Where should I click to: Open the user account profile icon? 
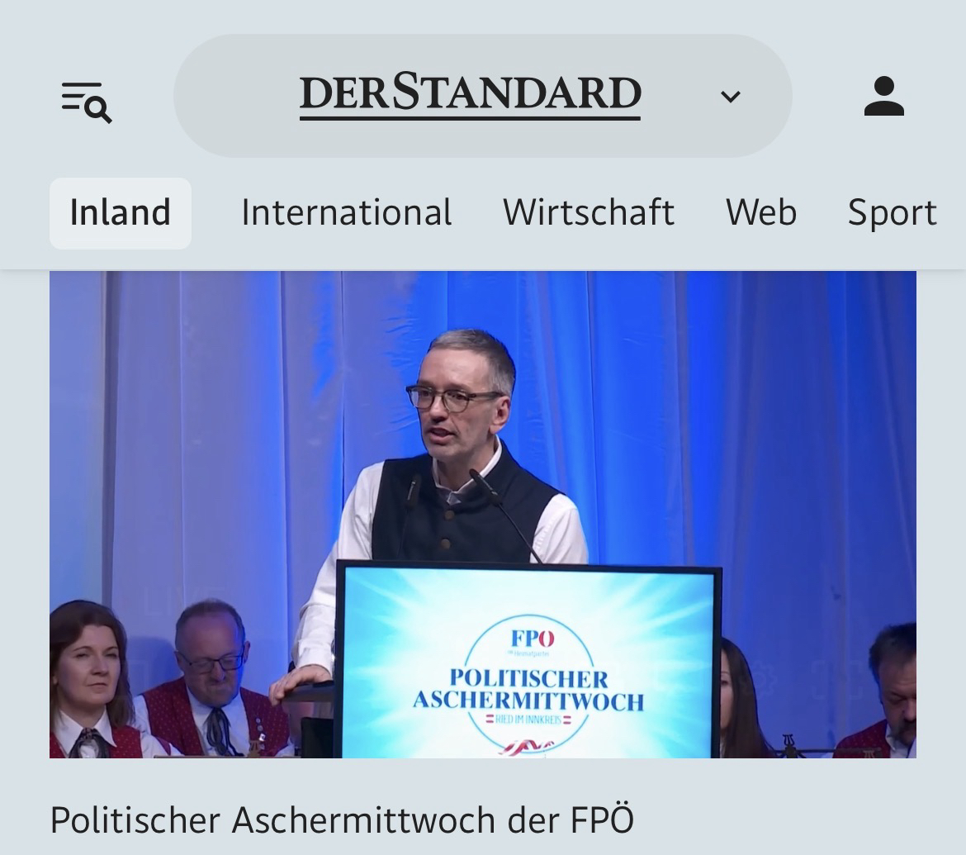[884, 96]
